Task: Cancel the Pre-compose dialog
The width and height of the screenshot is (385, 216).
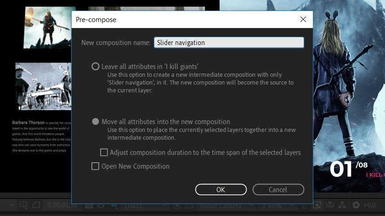Action: pos(278,189)
